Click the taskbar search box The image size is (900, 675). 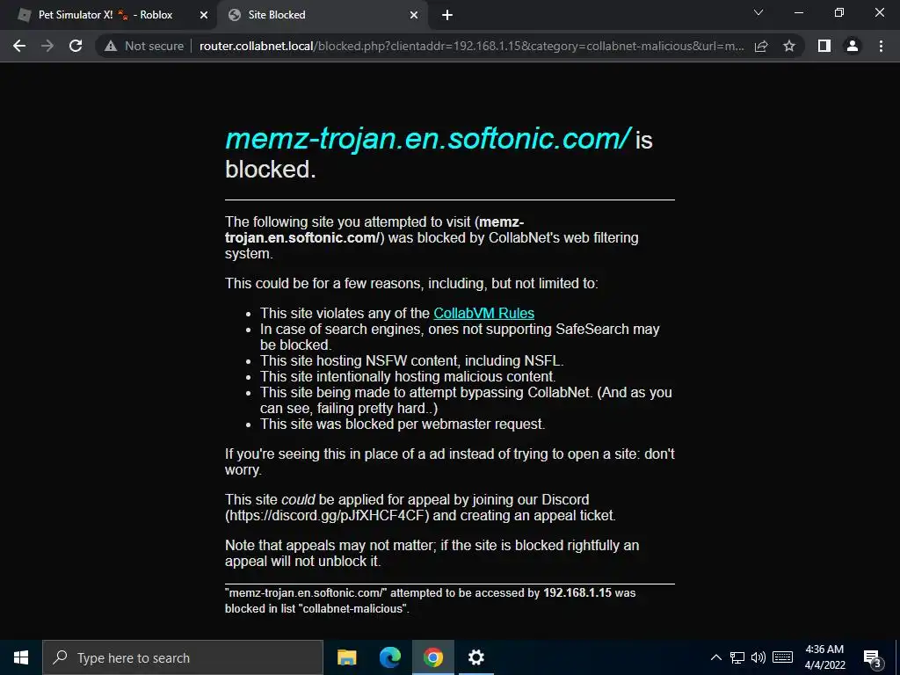(183, 657)
